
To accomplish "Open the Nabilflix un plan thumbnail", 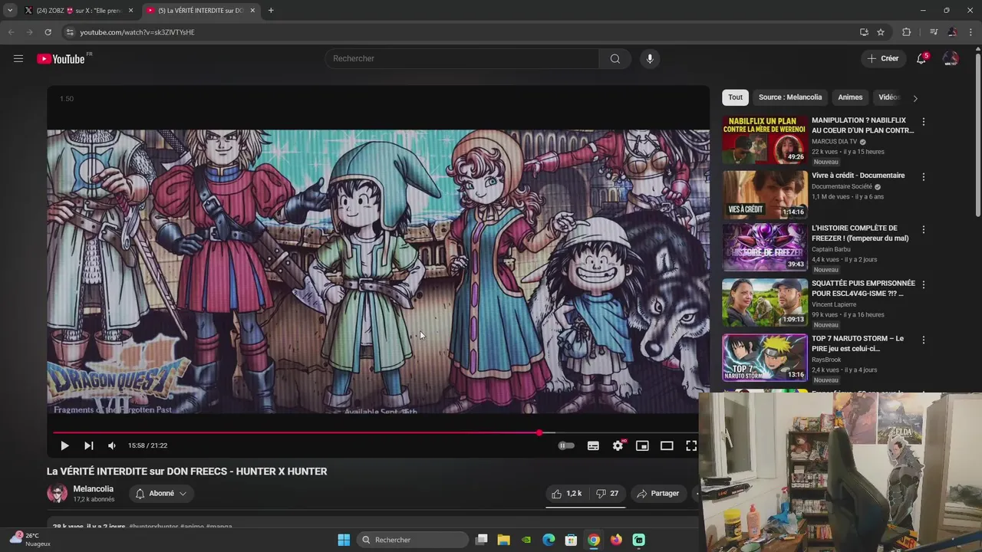I will click(765, 140).
